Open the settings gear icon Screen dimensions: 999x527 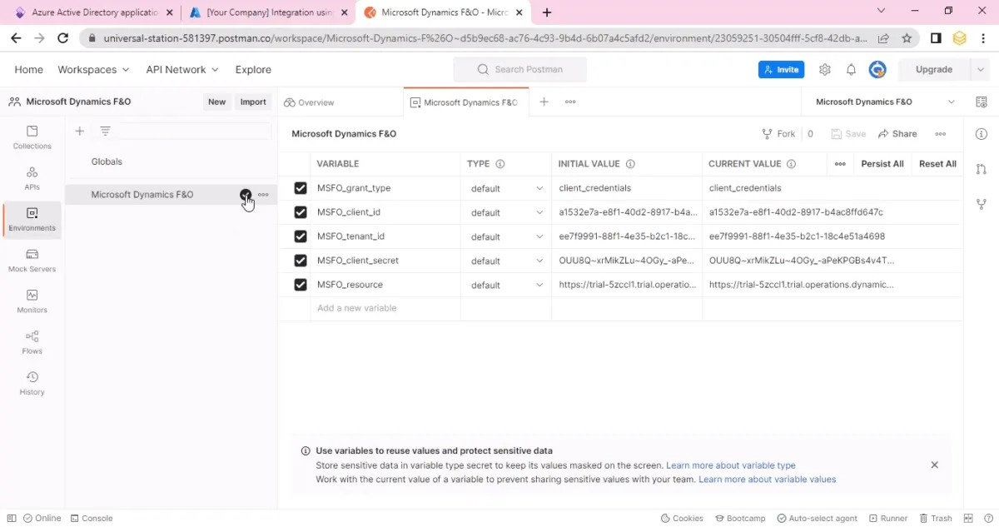click(825, 70)
